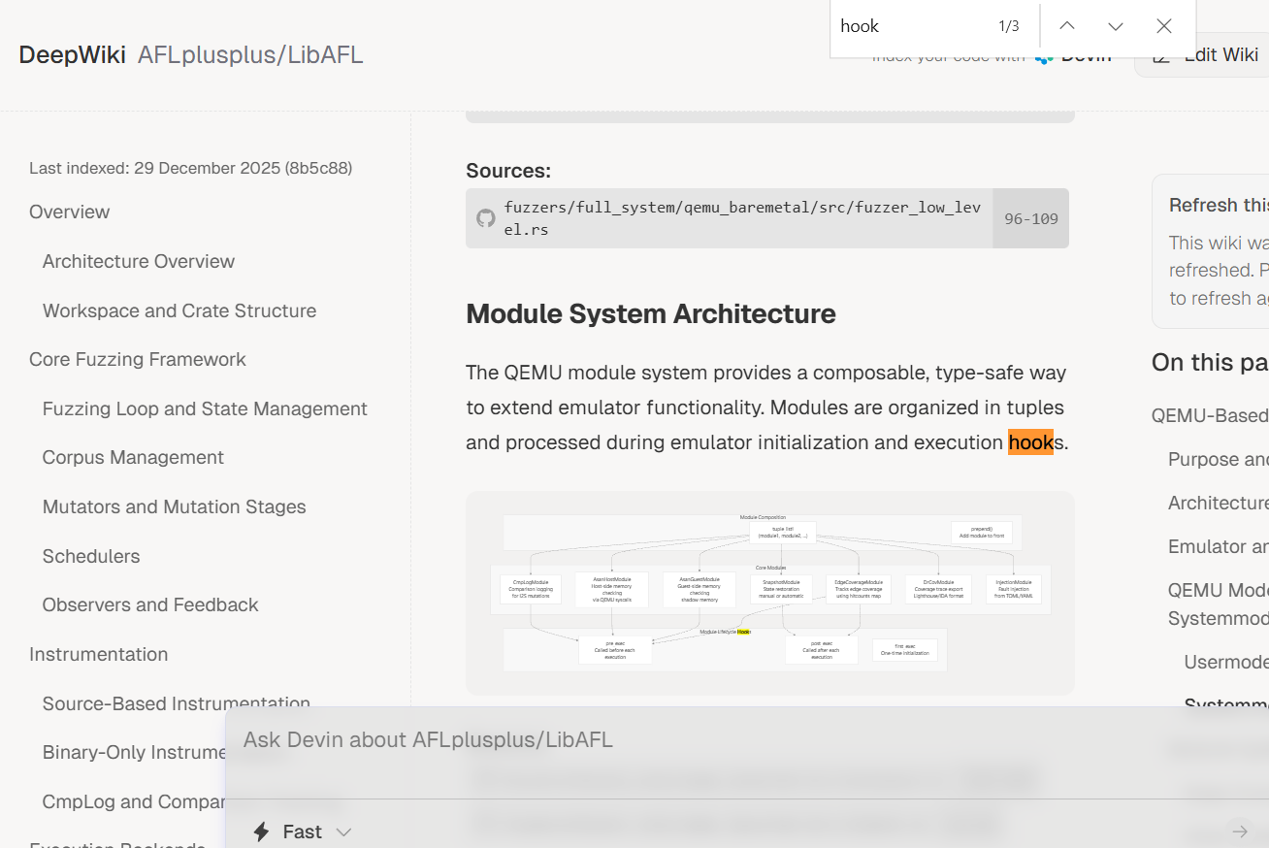This screenshot has height=848, width=1269.
Task: Jump to QEMU-Based section in On this page
Action: tap(1210, 415)
